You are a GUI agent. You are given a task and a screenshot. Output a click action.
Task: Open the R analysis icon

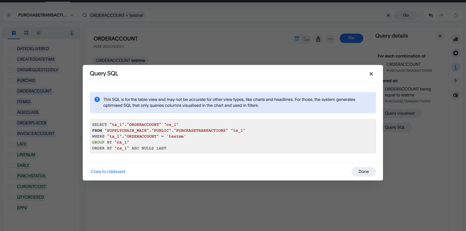coord(455,95)
